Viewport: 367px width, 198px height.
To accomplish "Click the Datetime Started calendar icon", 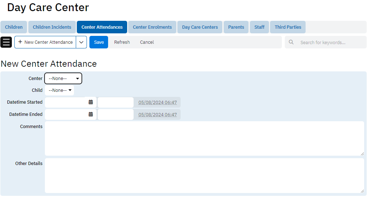I will pos(91,102).
